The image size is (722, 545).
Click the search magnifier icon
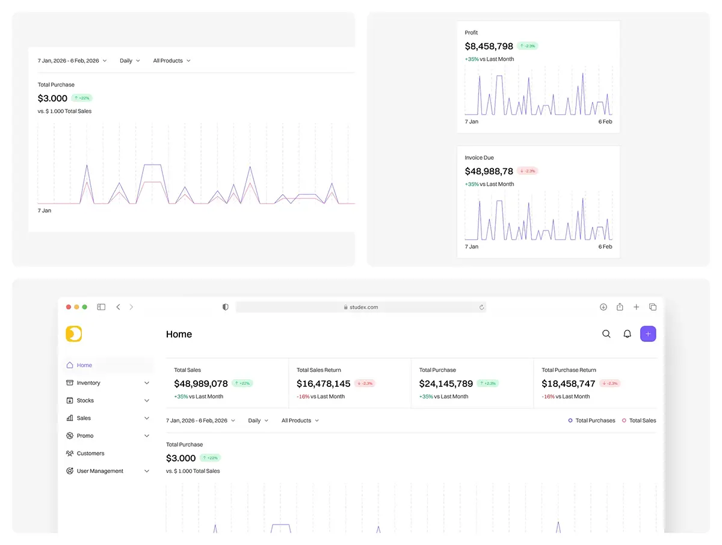pos(606,334)
